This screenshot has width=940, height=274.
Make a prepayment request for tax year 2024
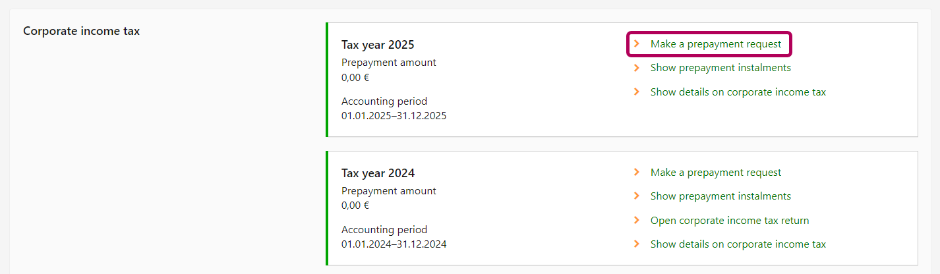point(715,173)
